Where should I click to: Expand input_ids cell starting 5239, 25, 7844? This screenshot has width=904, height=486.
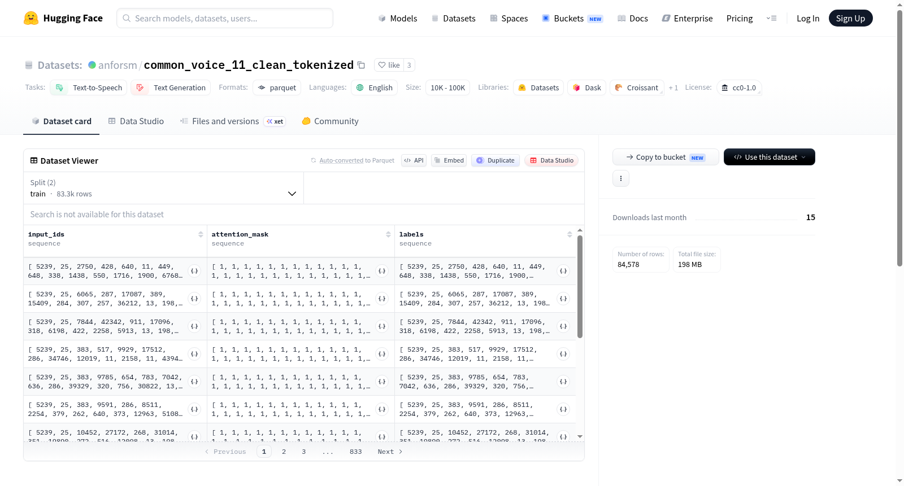[194, 326]
